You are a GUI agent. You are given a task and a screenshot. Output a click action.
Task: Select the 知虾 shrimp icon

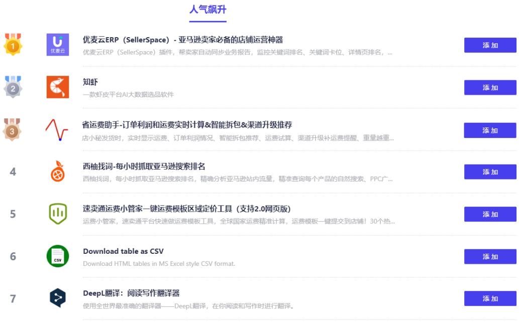57,87
